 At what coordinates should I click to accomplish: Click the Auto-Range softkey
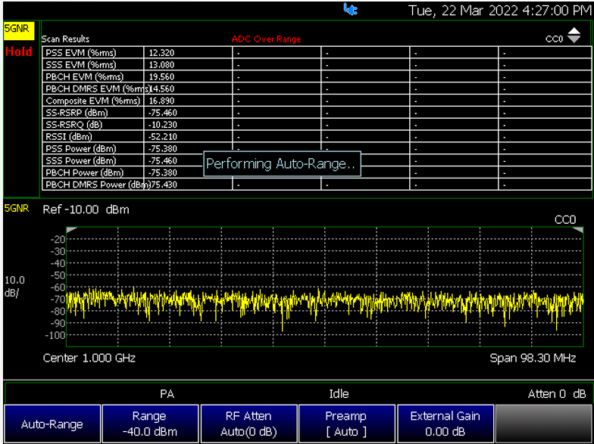coord(52,424)
